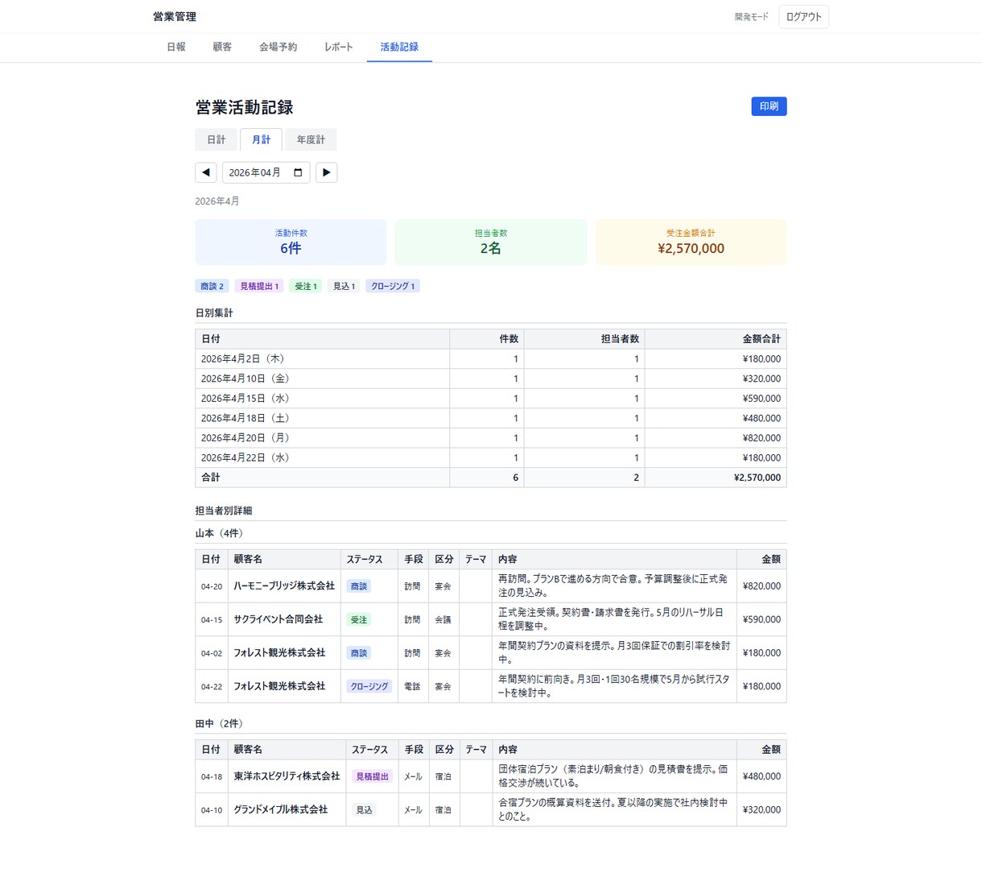This screenshot has width=982, height=873.
Task: Click the ¥320,000 amount in 田中's table
Action: (x=761, y=809)
